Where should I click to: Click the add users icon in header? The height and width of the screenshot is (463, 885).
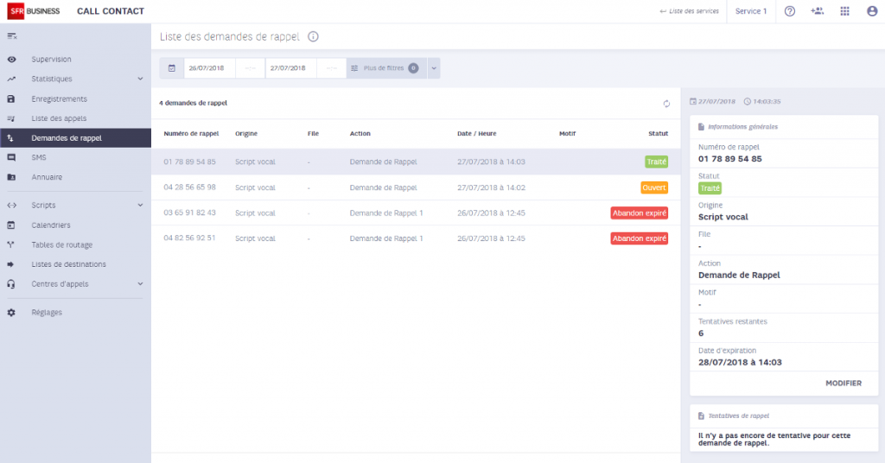pyautogui.click(x=817, y=11)
